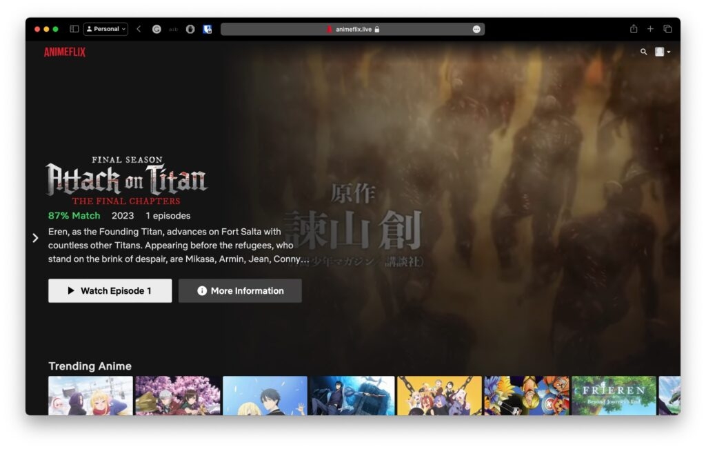Open the privacy shield extension icon
This screenshot has width=706, height=449.
coord(190,29)
